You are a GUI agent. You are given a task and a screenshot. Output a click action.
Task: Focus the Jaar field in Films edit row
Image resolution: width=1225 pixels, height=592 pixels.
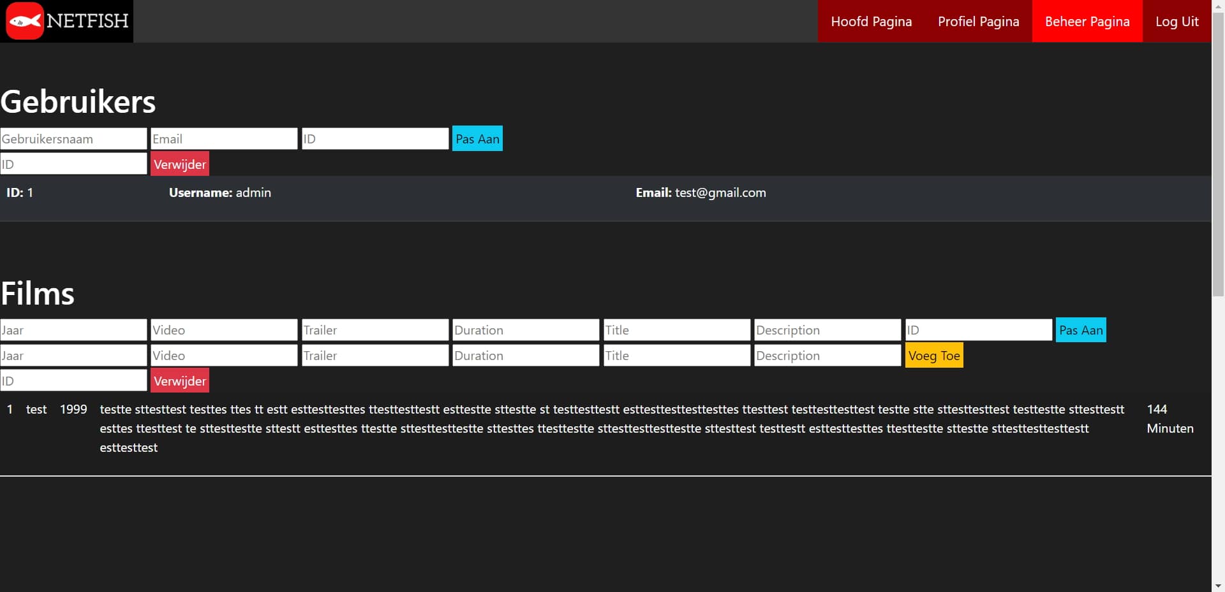(x=73, y=330)
